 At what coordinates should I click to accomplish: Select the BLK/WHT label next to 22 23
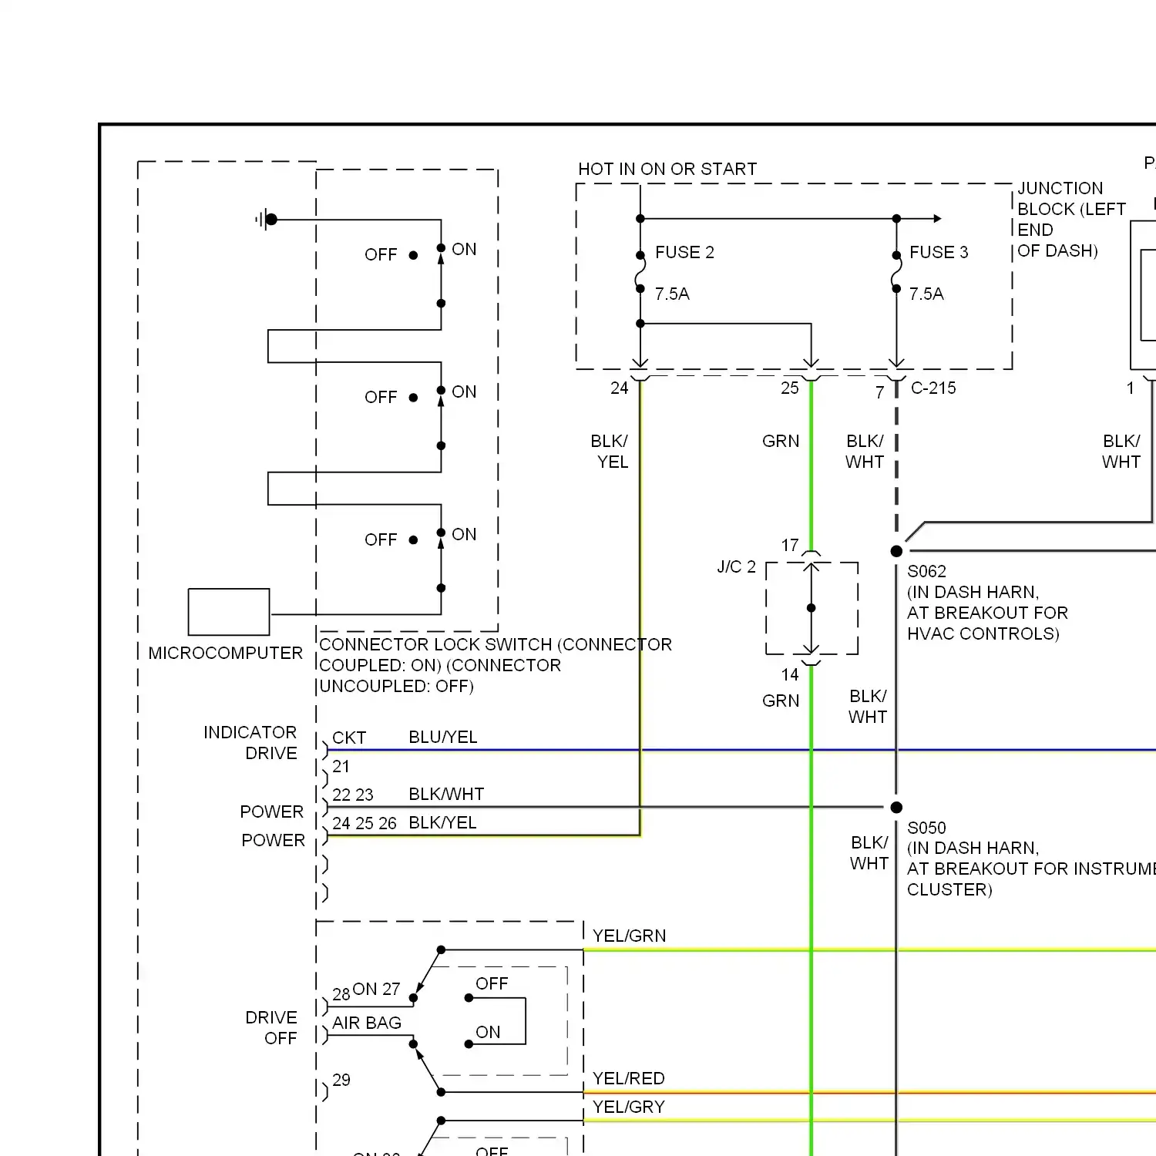[446, 794]
